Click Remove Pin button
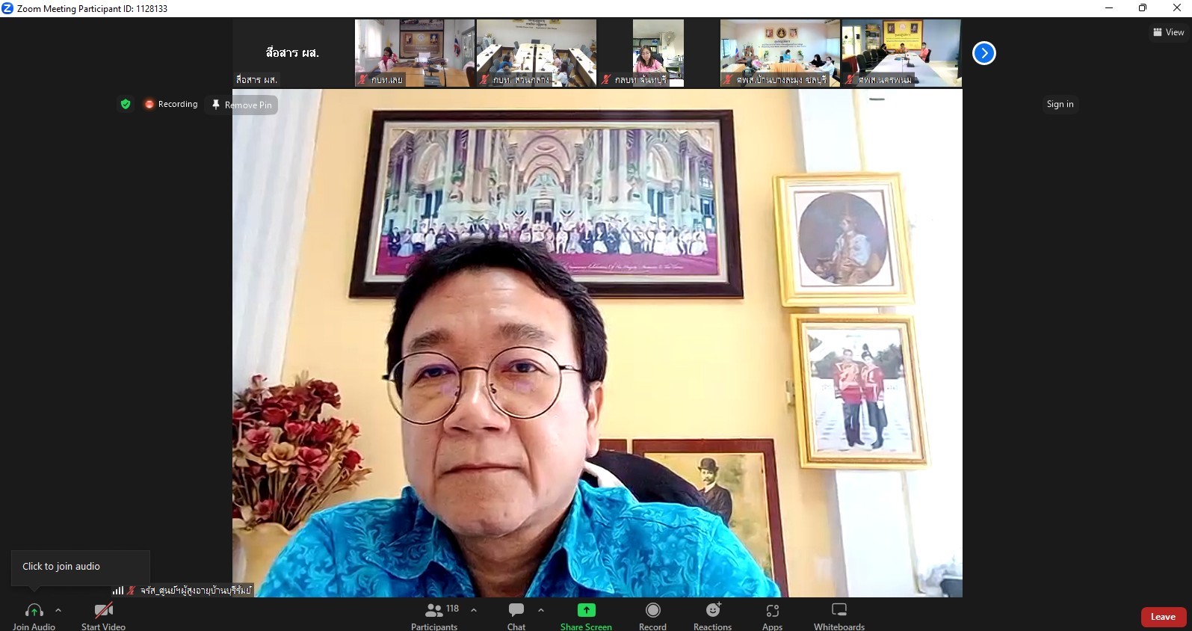Screen dimensions: 1192x631 click(242, 105)
